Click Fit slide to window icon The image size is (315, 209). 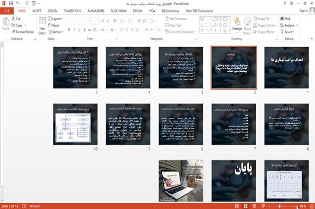coord(312,206)
